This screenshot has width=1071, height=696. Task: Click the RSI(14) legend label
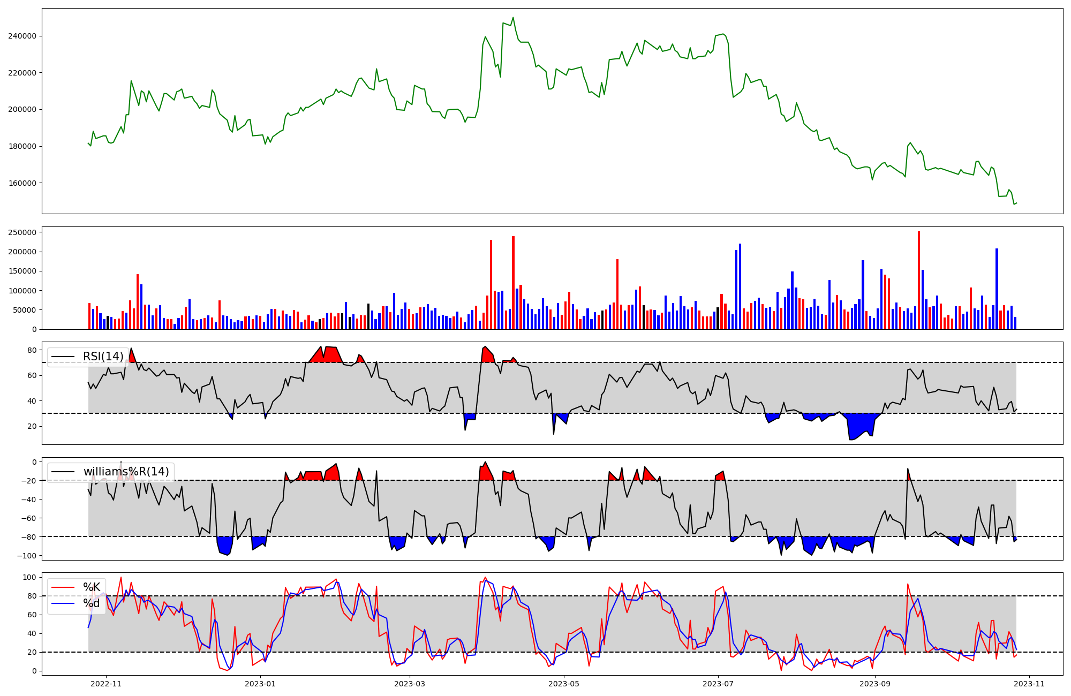[103, 357]
